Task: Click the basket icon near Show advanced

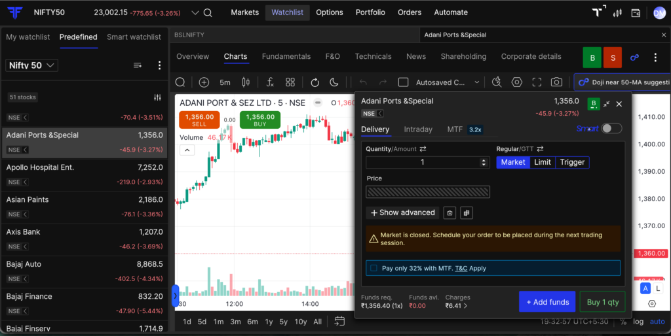Action: click(x=450, y=212)
